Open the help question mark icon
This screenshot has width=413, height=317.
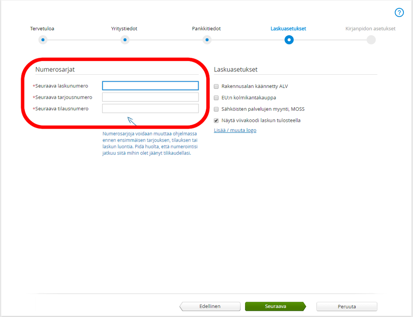coord(399,12)
